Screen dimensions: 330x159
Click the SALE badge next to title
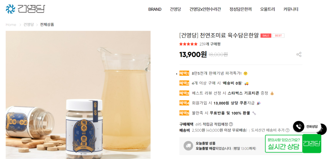point(266,36)
